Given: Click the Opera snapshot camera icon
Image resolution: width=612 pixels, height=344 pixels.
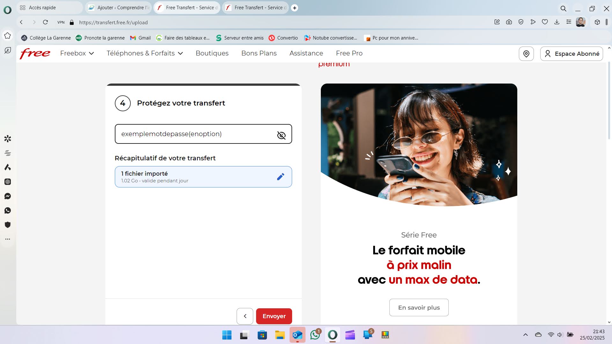Looking at the screenshot, I should coord(509,22).
